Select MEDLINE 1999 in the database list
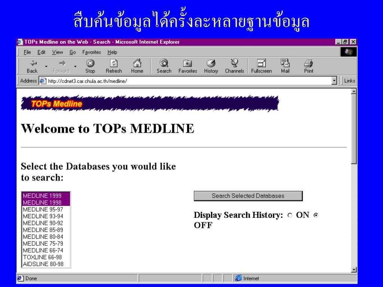The image size is (383, 287). [46, 196]
